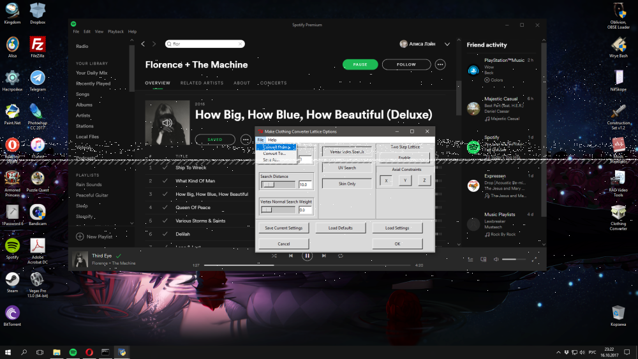Open artist more options ellipsis button

click(x=440, y=64)
